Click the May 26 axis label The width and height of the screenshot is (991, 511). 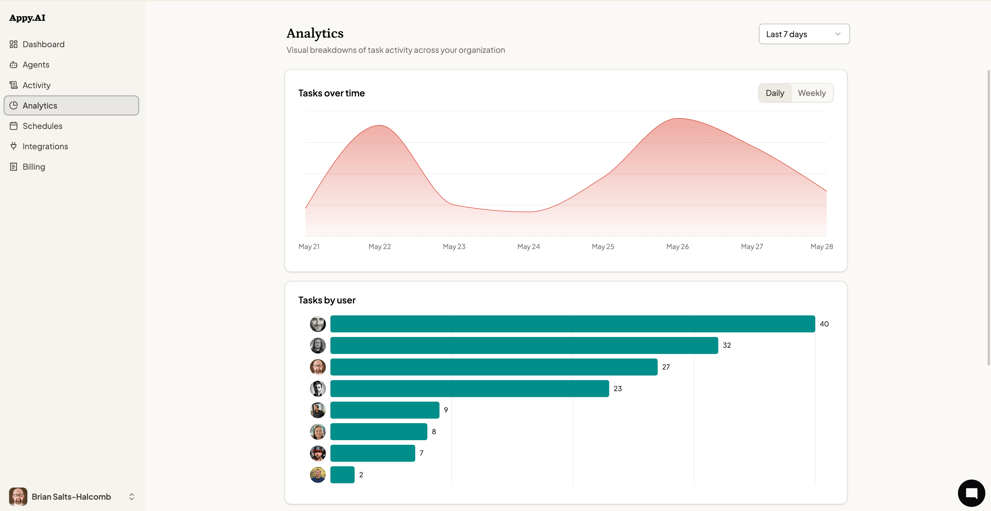pyautogui.click(x=677, y=246)
